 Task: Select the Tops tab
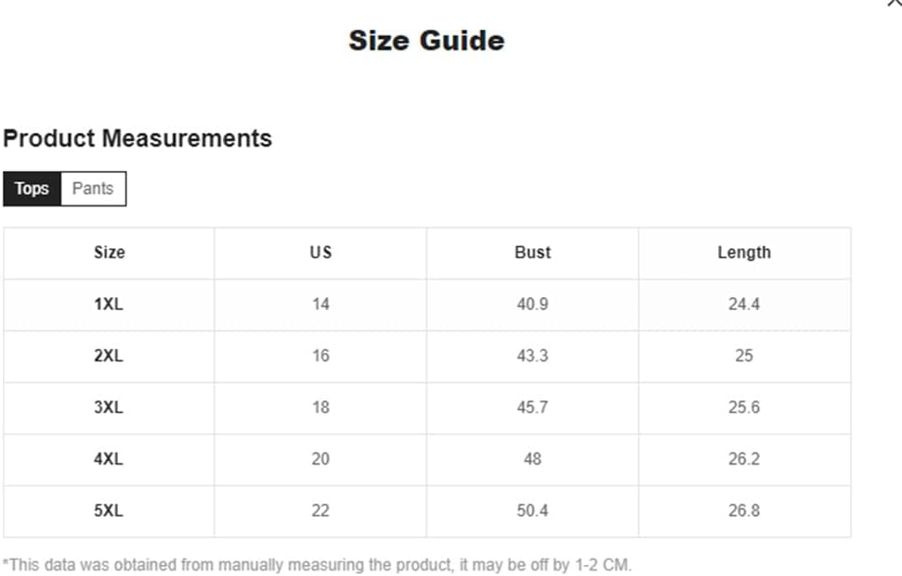pos(32,189)
